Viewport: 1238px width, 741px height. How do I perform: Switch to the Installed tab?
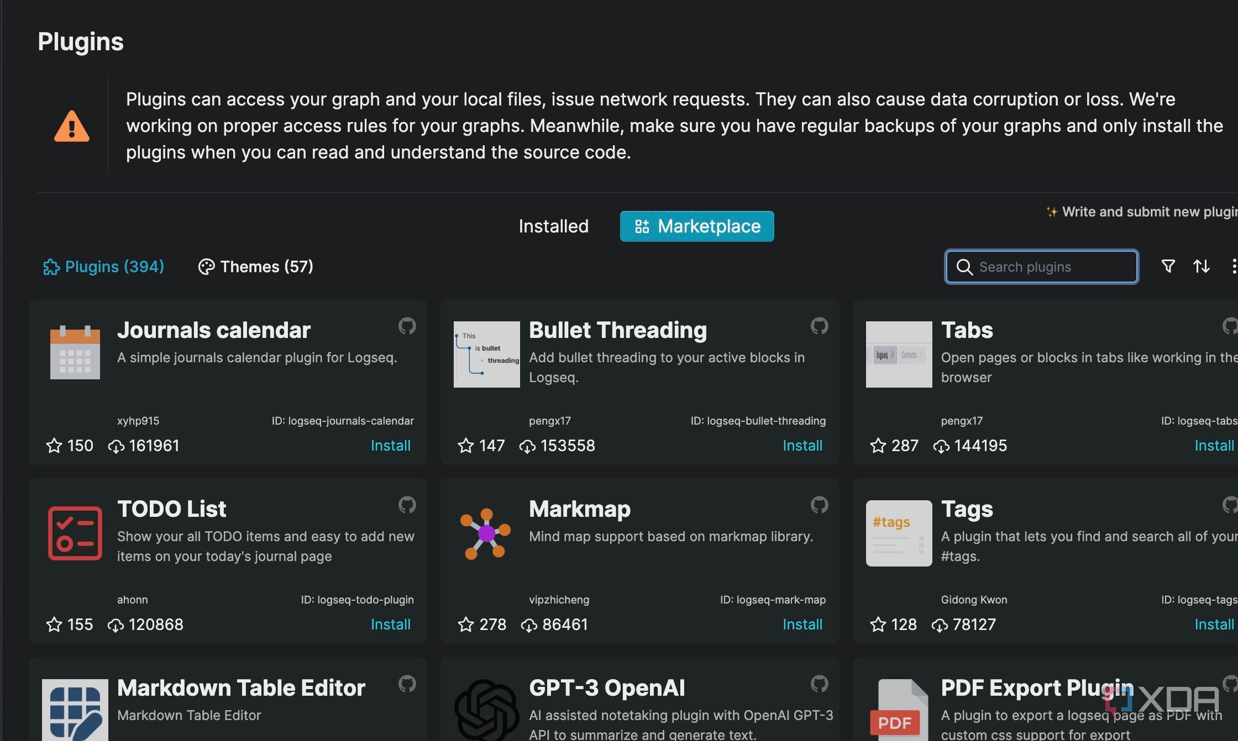(553, 226)
